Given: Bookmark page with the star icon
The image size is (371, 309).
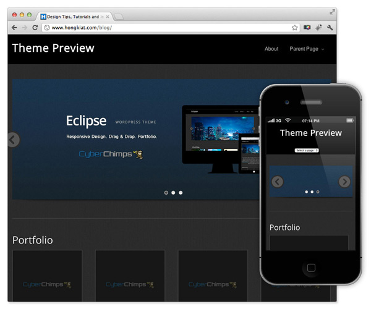Looking at the screenshot, I should [294, 28].
